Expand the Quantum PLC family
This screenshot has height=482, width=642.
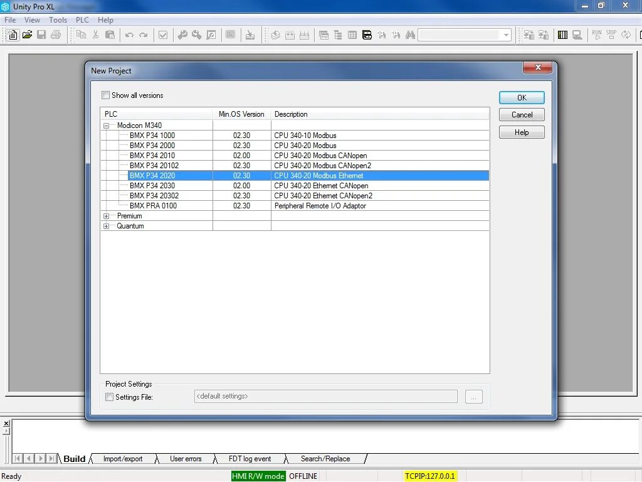click(107, 226)
